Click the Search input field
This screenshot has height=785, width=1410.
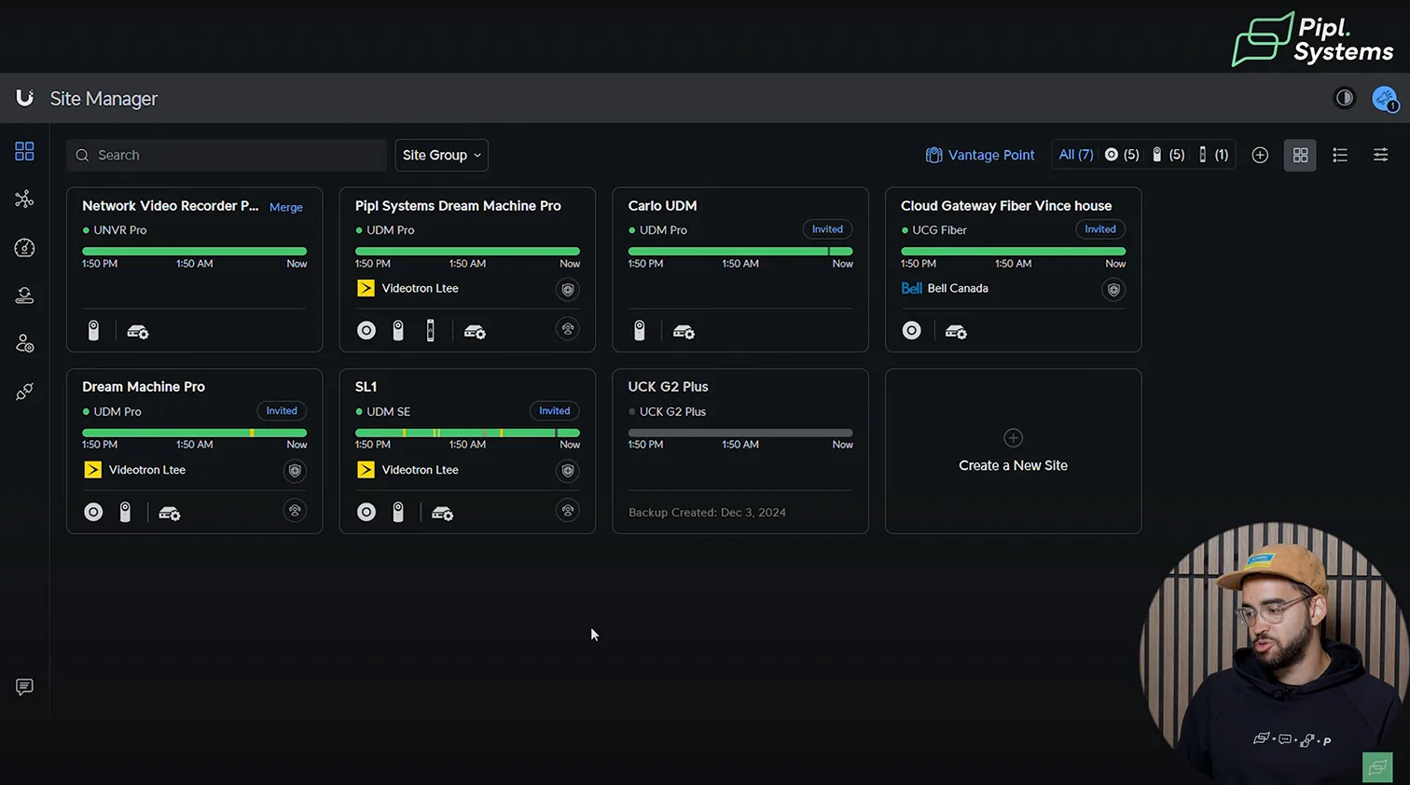click(x=227, y=156)
